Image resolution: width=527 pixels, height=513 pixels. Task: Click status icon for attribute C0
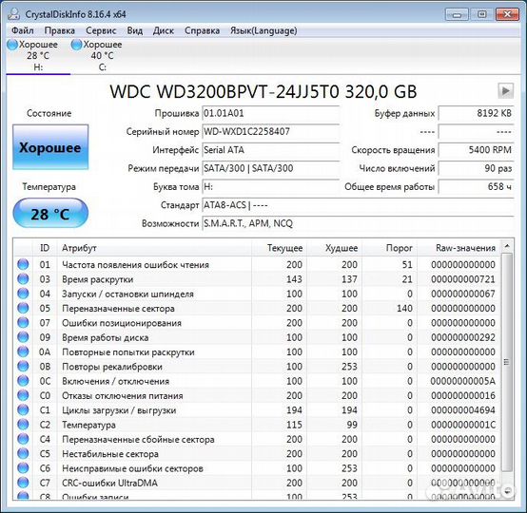23,395
